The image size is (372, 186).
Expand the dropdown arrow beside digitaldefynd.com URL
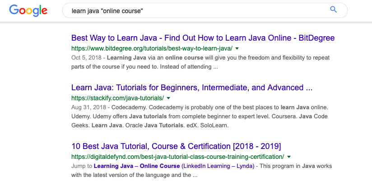289,157
